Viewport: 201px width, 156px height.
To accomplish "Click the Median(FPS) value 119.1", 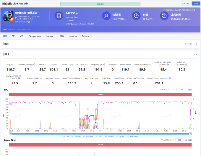I will pos(125,70).
